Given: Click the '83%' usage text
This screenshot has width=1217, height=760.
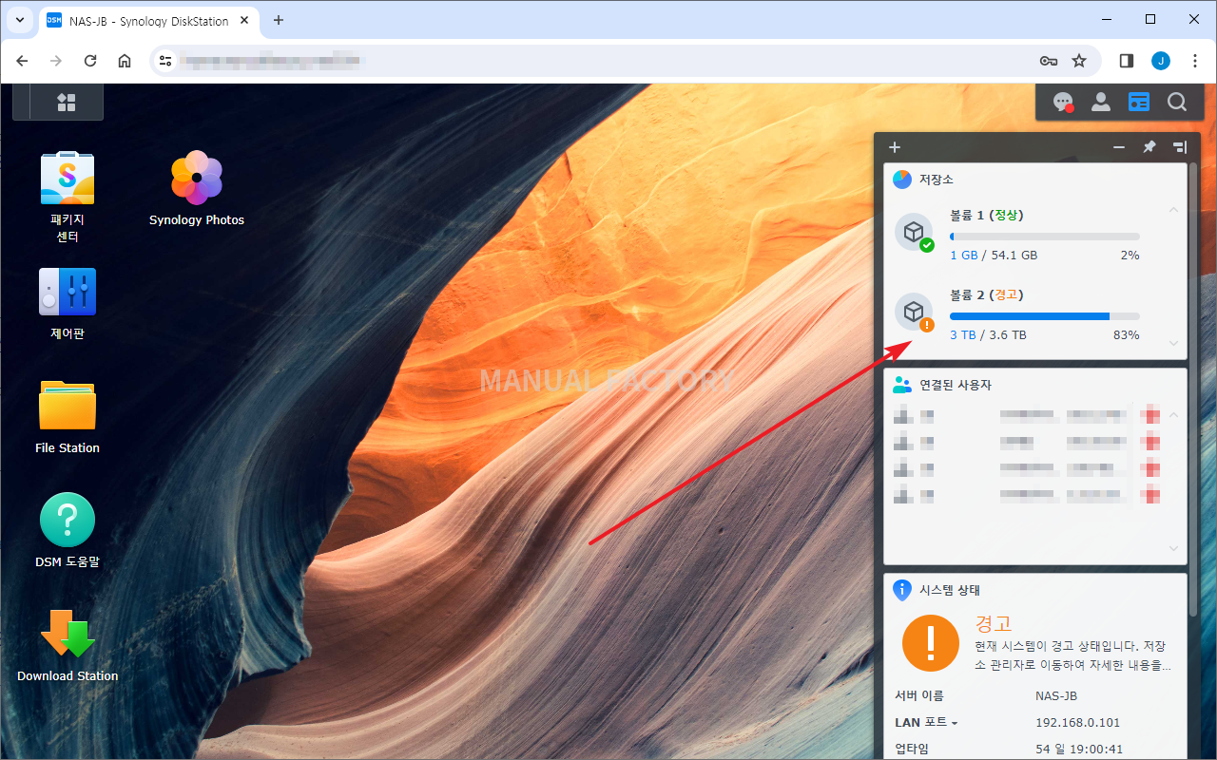Looking at the screenshot, I should coord(1126,335).
